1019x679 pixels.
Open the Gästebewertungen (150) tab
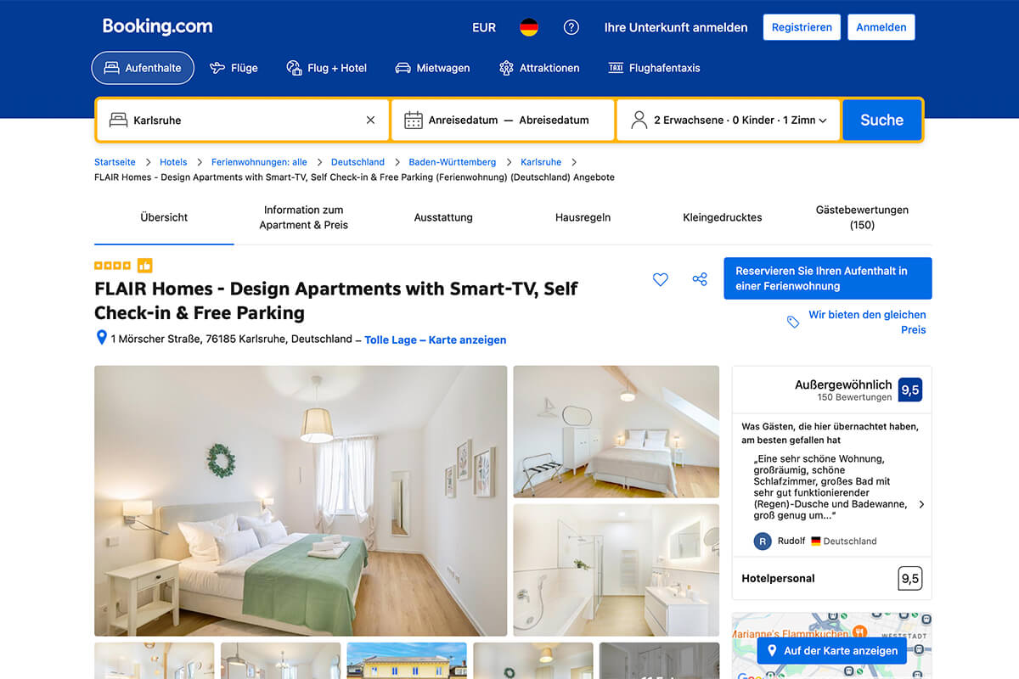862,217
